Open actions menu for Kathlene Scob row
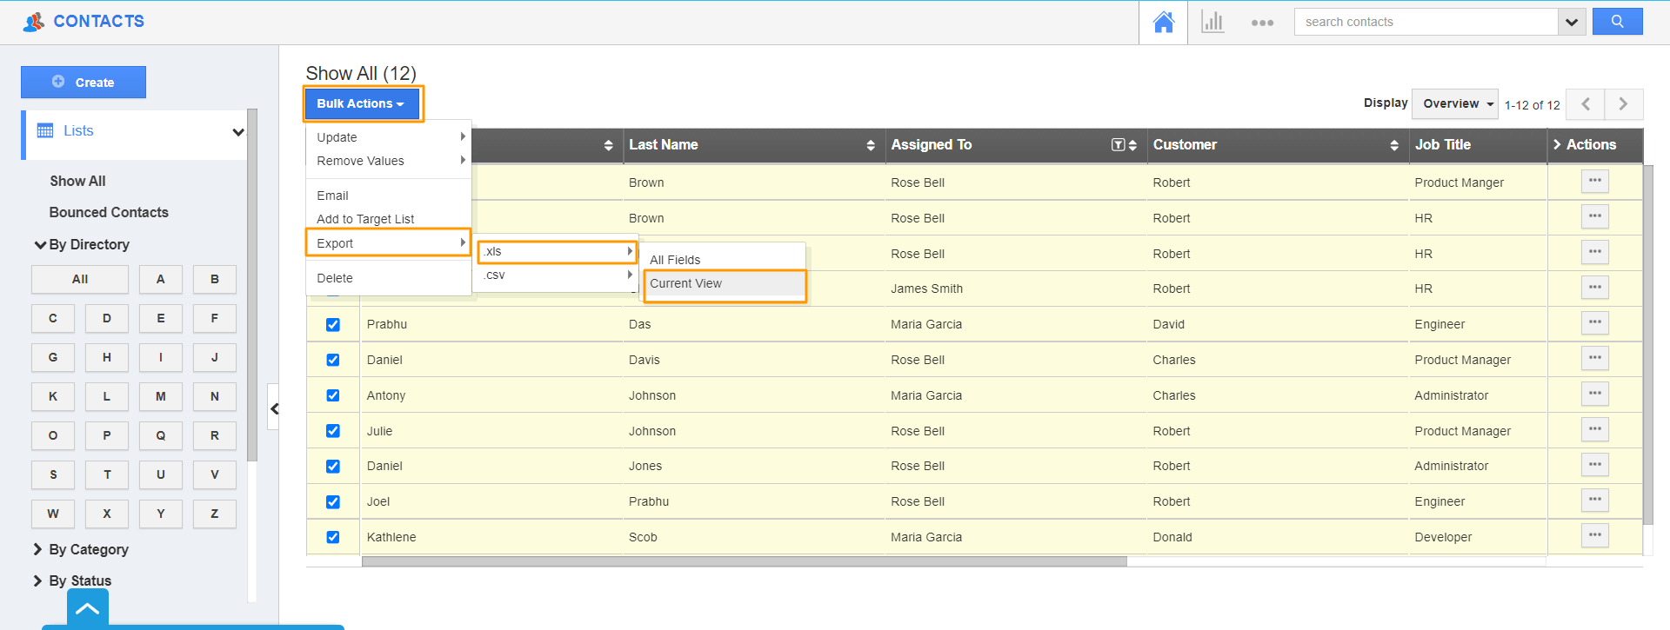The image size is (1670, 630). [1594, 535]
